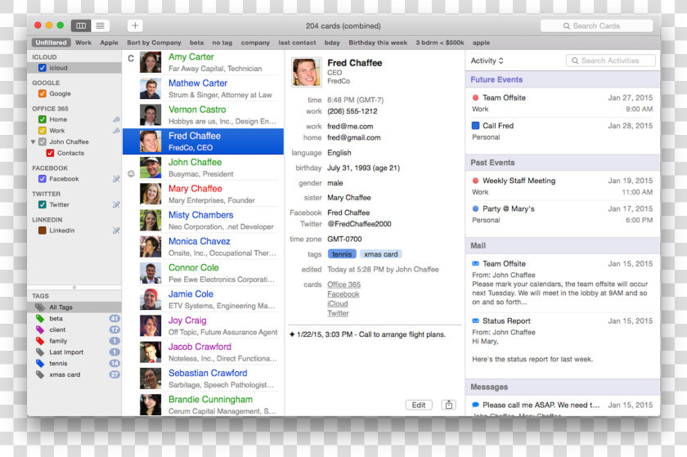Switch to column view layout button
This screenshot has width=687, height=457.
[x=81, y=26]
